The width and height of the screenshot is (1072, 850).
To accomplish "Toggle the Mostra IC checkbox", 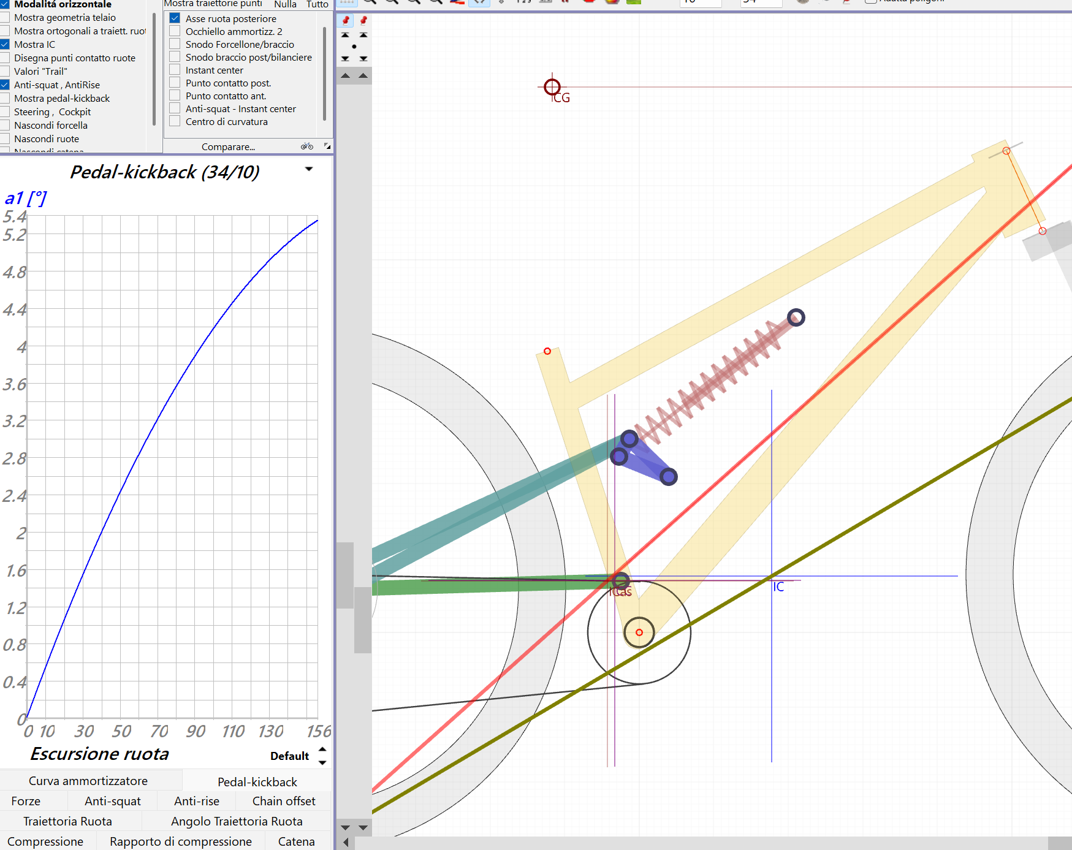I will click(5, 44).
